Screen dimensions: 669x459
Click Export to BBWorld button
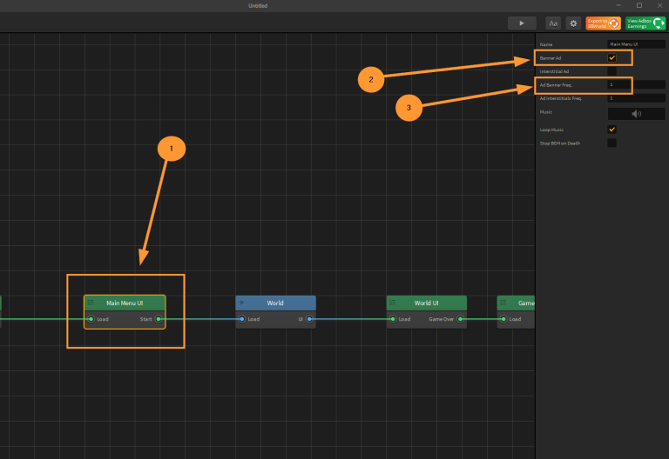coord(602,23)
